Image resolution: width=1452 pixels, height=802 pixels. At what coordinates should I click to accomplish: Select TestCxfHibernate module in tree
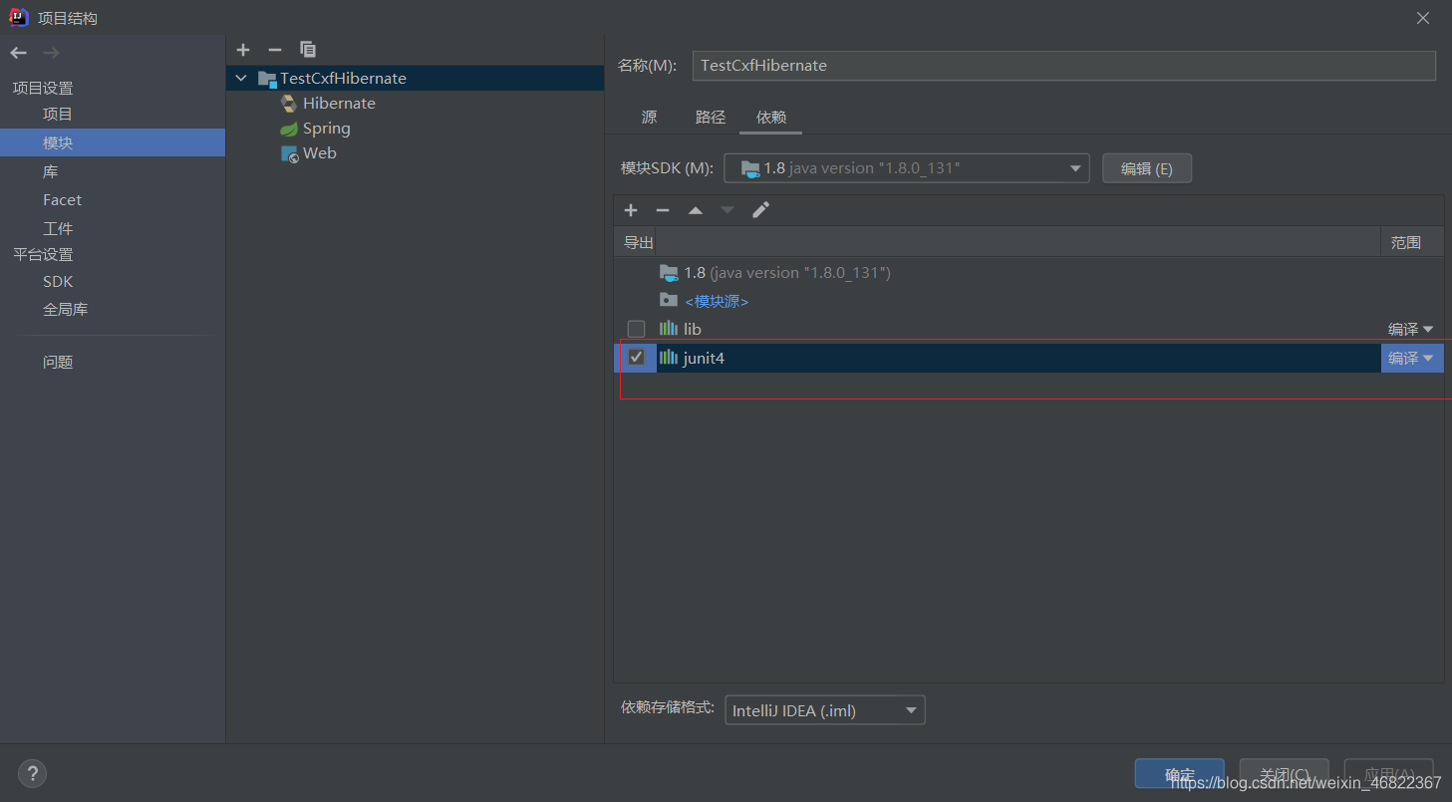click(415, 79)
